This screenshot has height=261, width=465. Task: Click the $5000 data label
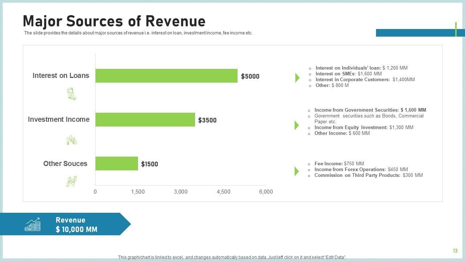point(250,76)
